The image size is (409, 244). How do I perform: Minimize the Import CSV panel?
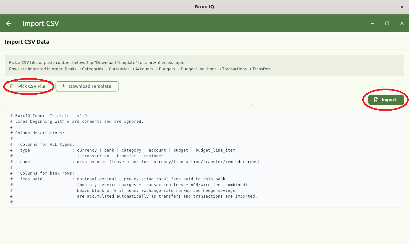(x=373, y=23)
